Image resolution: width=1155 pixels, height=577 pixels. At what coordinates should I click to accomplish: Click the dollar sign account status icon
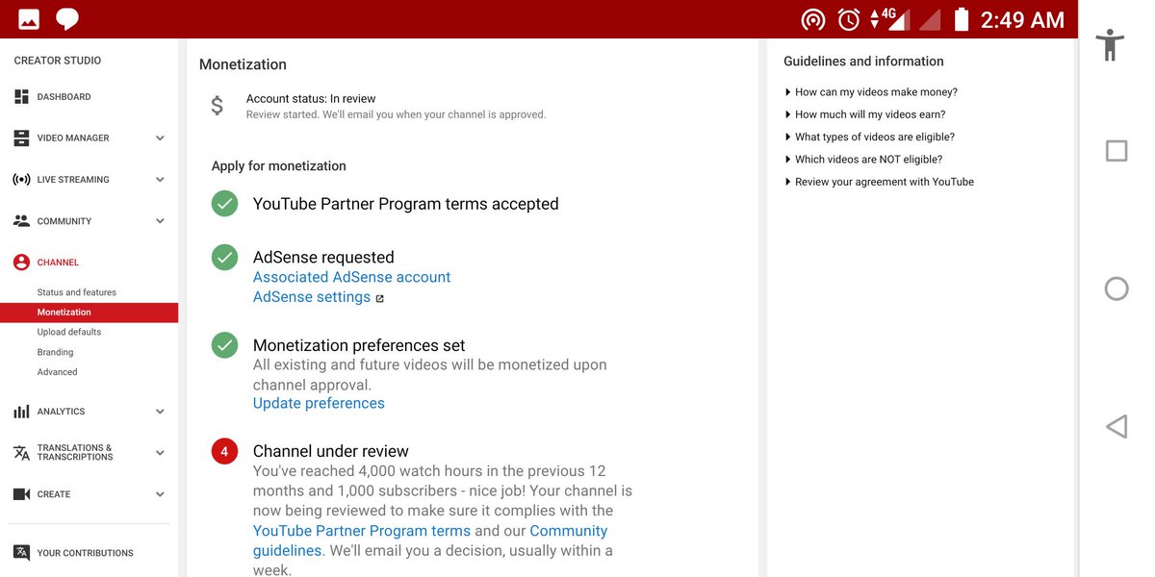218,106
